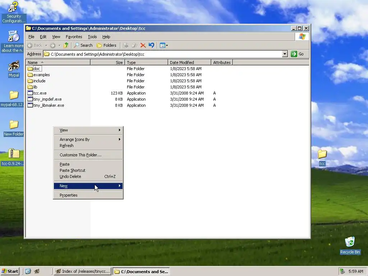368x276 pixels.
Task: Click the Start button
Action: pyautogui.click(x=10, y=271)
